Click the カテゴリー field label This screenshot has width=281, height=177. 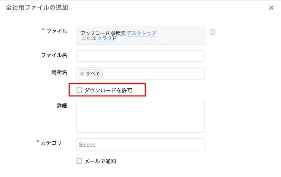[54, 143]
